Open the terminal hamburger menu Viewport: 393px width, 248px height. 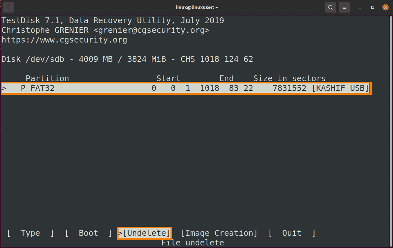tap(345, 7)
